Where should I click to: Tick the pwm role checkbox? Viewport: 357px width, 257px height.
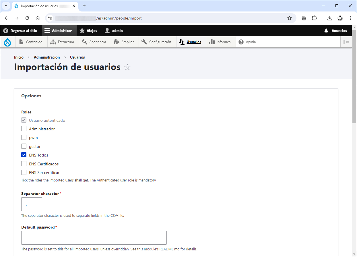click(24, 138)
